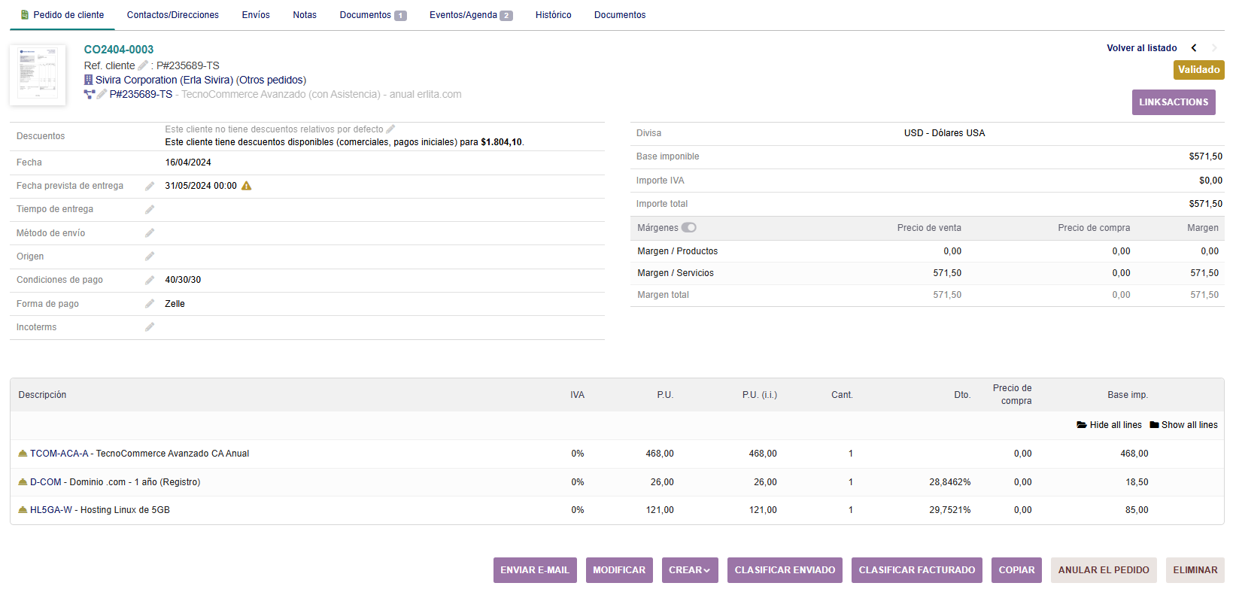Click the purple LINKSACTIONS button
The height and width of the screenshot is (589, 1239).
click(1173, 102)
